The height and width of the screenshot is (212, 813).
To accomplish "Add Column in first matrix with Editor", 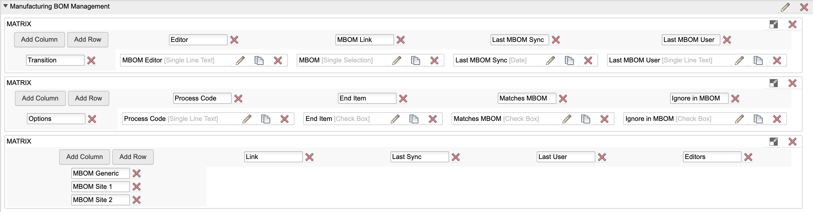I will pyautogui.click(x=40, y=40).
